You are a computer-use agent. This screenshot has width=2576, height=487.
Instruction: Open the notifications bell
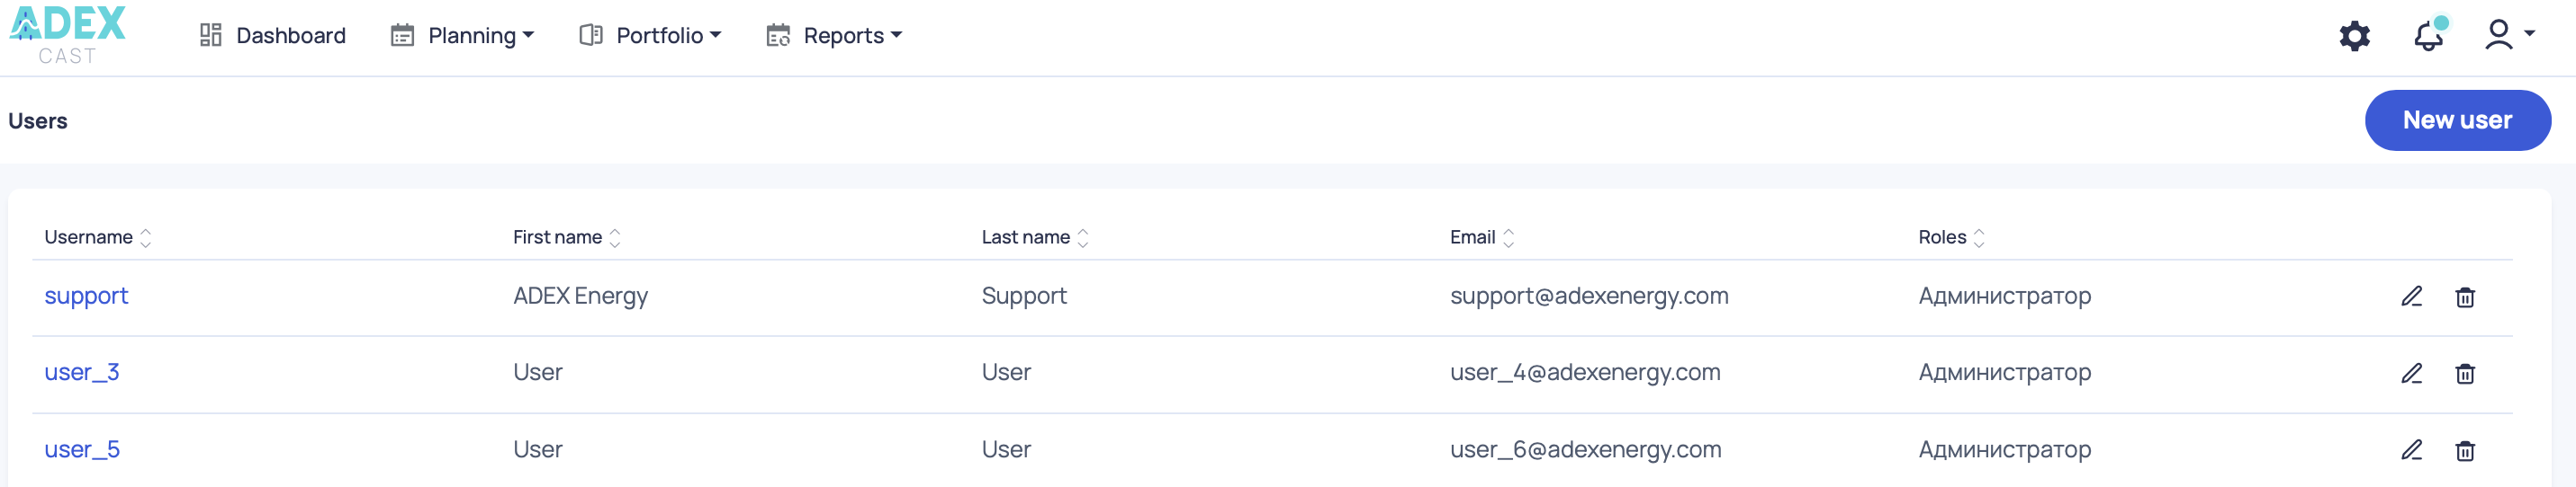(x=2428, y=36)
